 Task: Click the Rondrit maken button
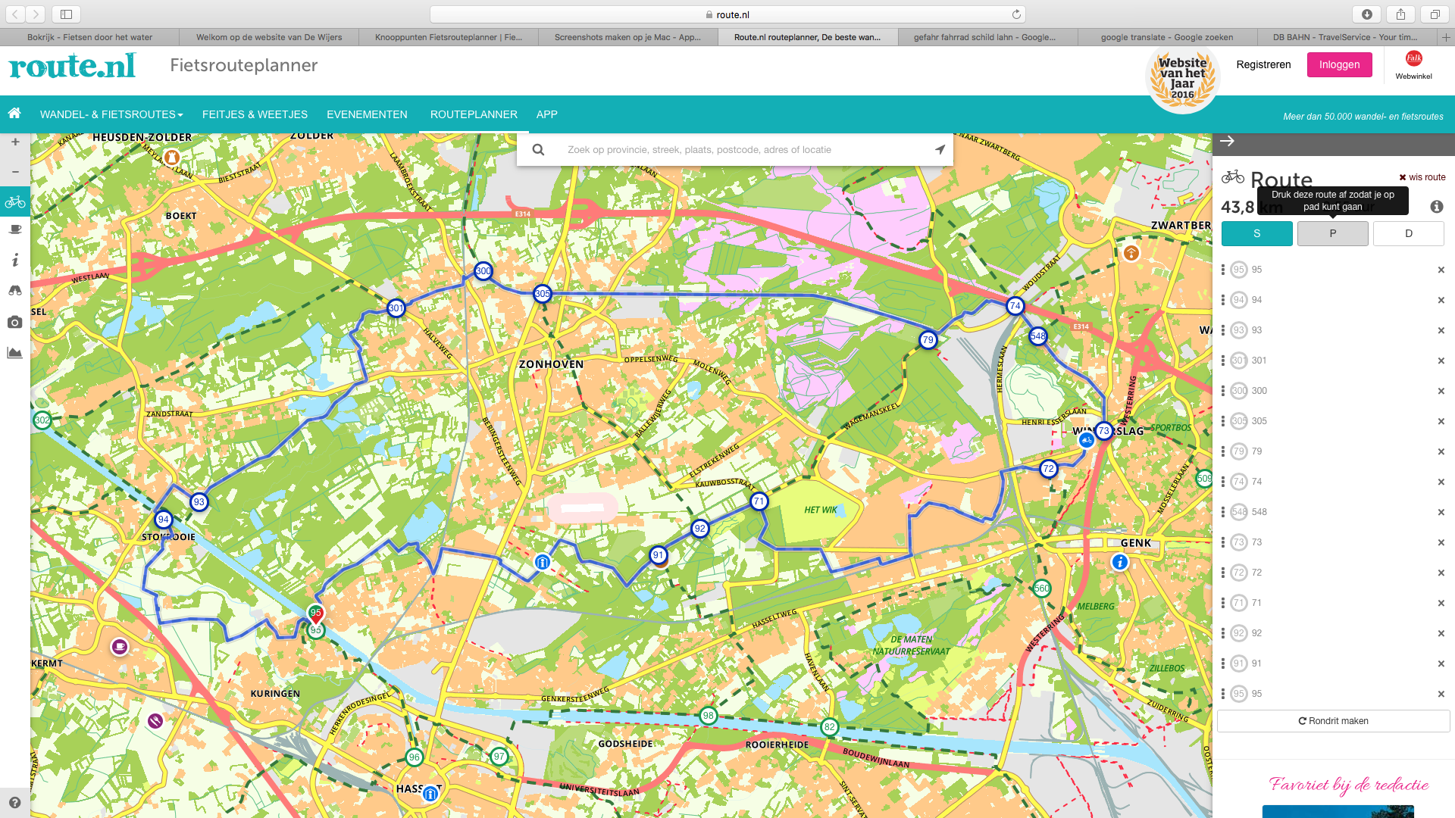coord(1333,721)
